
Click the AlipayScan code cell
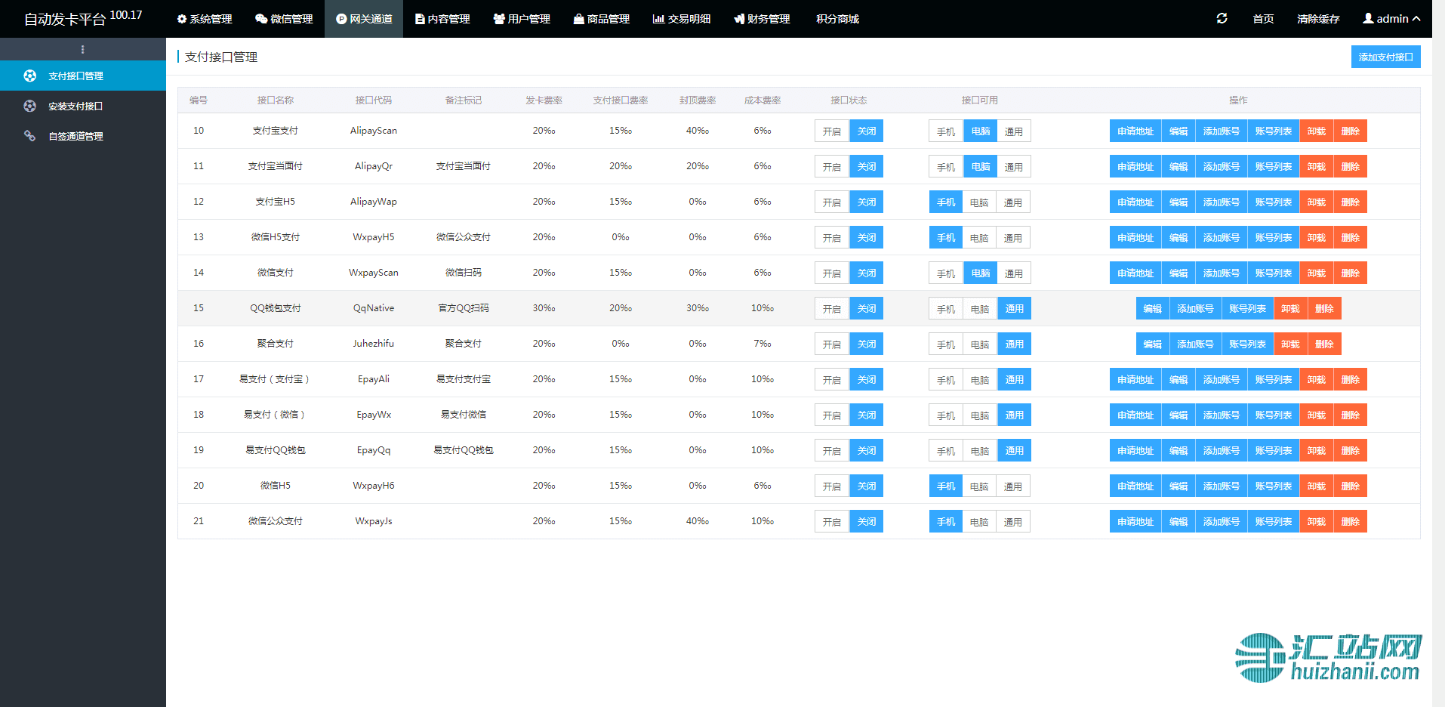pos(374,131)
